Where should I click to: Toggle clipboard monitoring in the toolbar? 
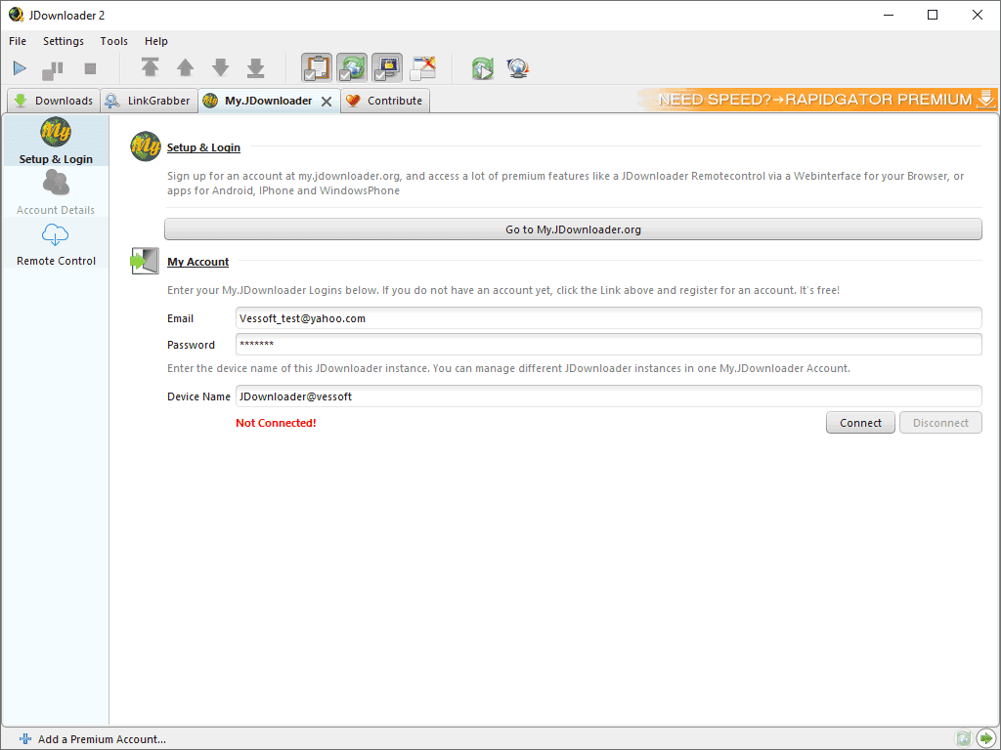[x=317, y=67]
